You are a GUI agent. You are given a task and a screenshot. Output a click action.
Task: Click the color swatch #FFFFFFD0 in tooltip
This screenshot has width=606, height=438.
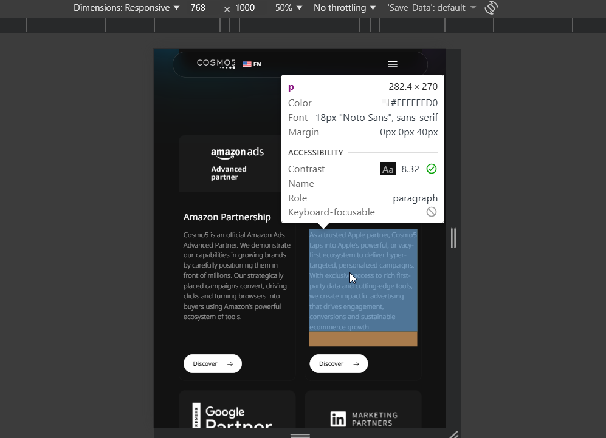[385, 103]
